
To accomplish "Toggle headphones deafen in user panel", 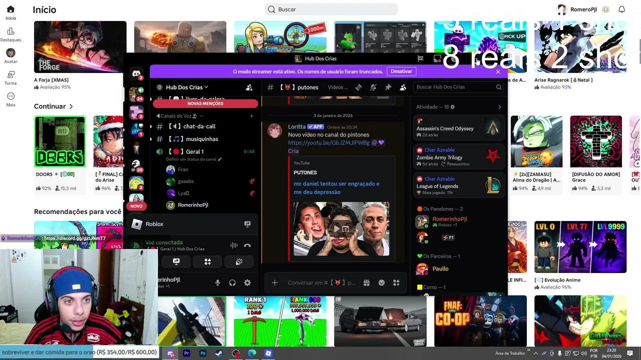I will [x=232, y=282].
